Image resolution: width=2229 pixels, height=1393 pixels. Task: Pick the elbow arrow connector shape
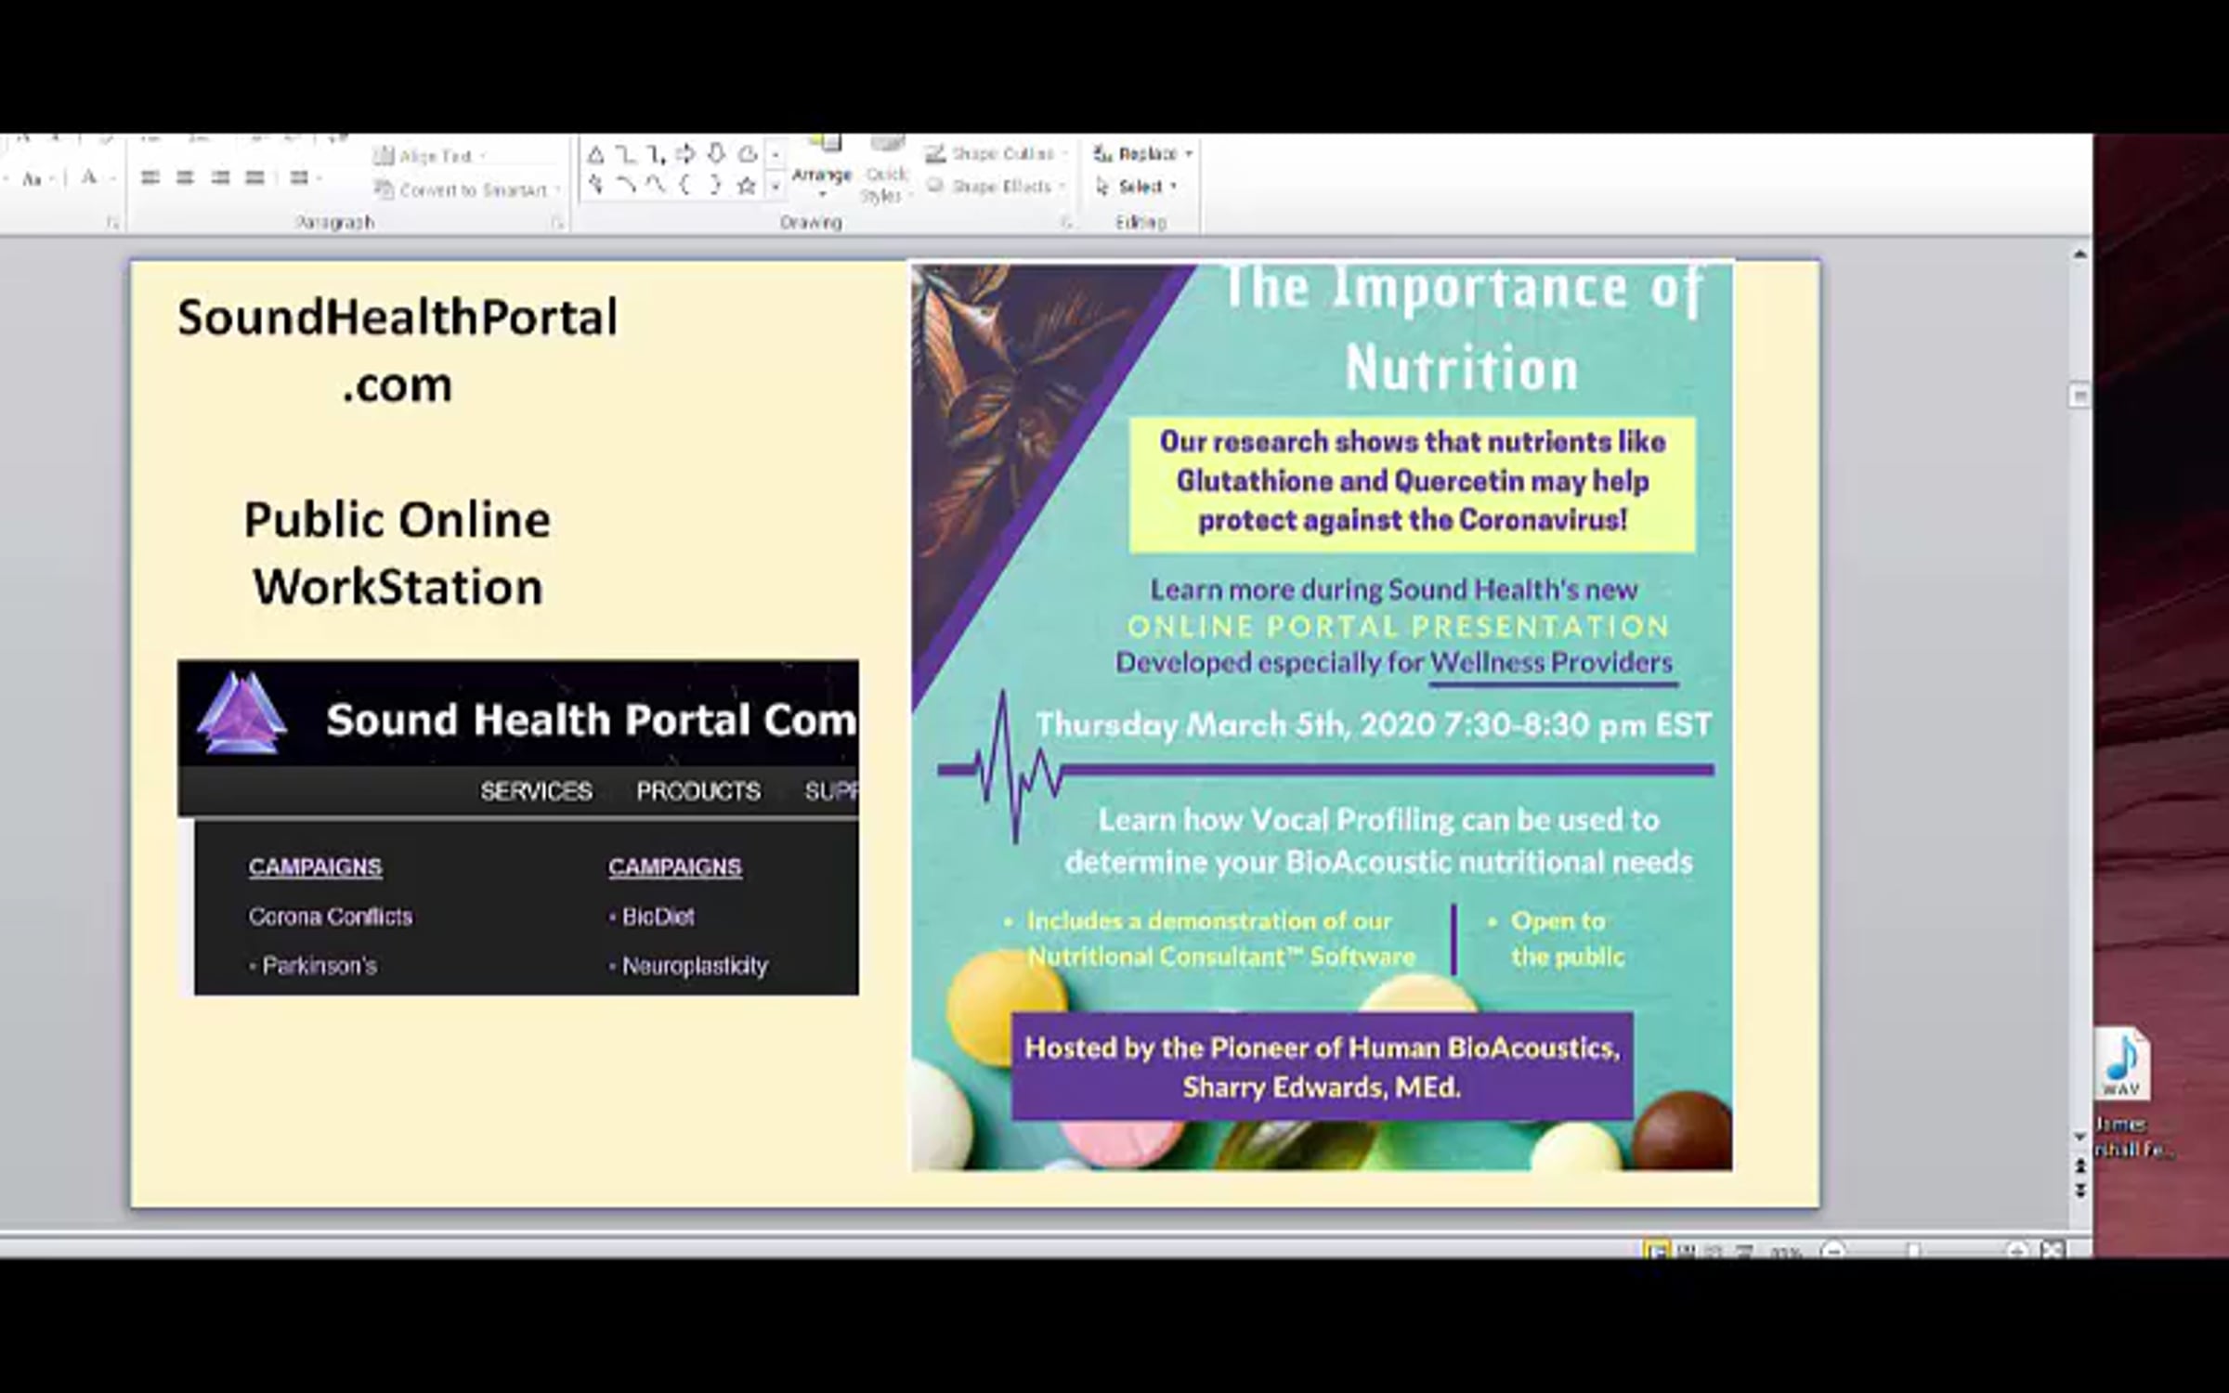click(x=656, y=155)
